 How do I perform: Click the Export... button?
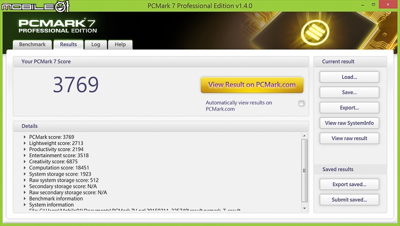pos(349,108)
